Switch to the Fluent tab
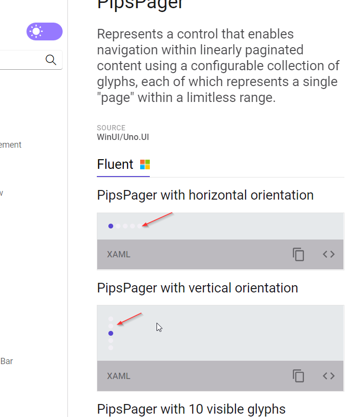The image size is (355, 417). click(115, 164)
